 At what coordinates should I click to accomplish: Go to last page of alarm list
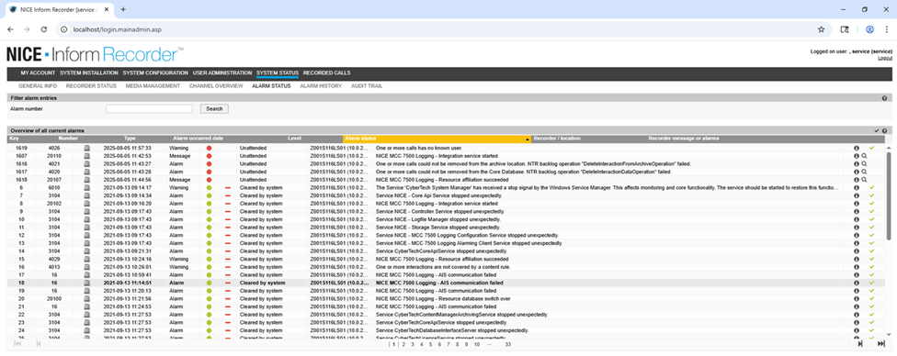[x=880, y=344]
